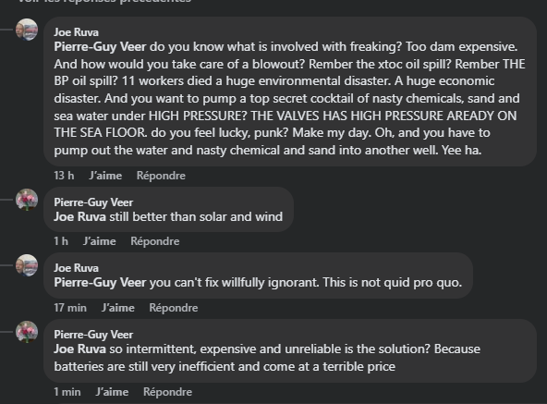547x404 pixels.
Task: Click J'aime under the 1 min comment
Action: pos(112,392)
